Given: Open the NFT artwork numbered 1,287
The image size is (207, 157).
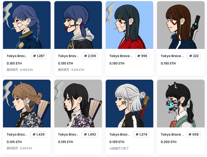Looking at the screenshot, I should coord(27,25).
